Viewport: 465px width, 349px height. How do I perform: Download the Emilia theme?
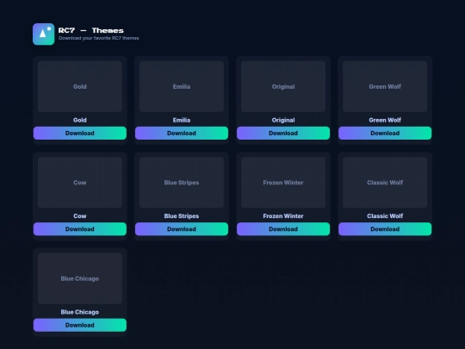coord(182,133)
